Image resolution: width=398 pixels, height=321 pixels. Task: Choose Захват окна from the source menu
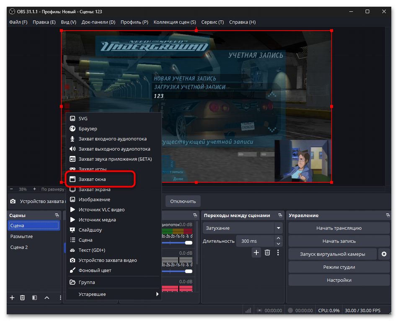101,179
